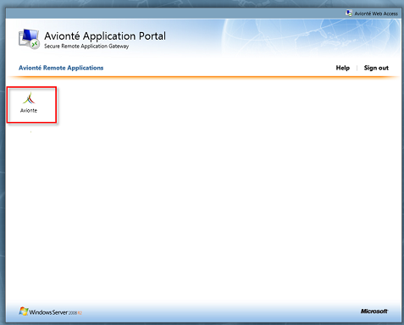The height and width of the screenshot is (325, 404).
Task: Launch the Avionte remote application icon
Action: click(x=29, y=103)
